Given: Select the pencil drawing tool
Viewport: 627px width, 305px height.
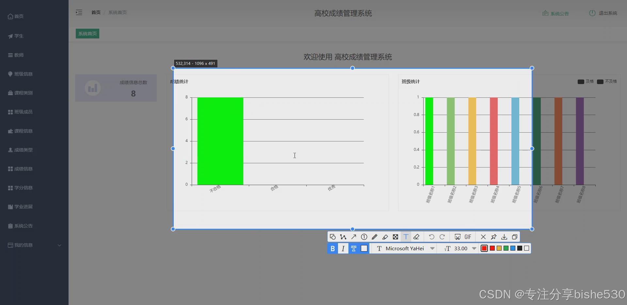Looking at the screenshot, I should tap(375, 237).
